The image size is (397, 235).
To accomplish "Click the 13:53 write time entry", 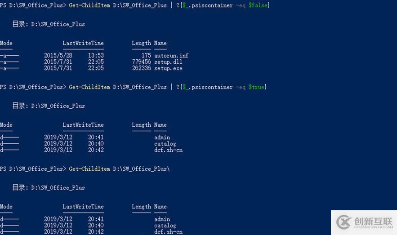I will pyautogui.click(x=96, y=56).
